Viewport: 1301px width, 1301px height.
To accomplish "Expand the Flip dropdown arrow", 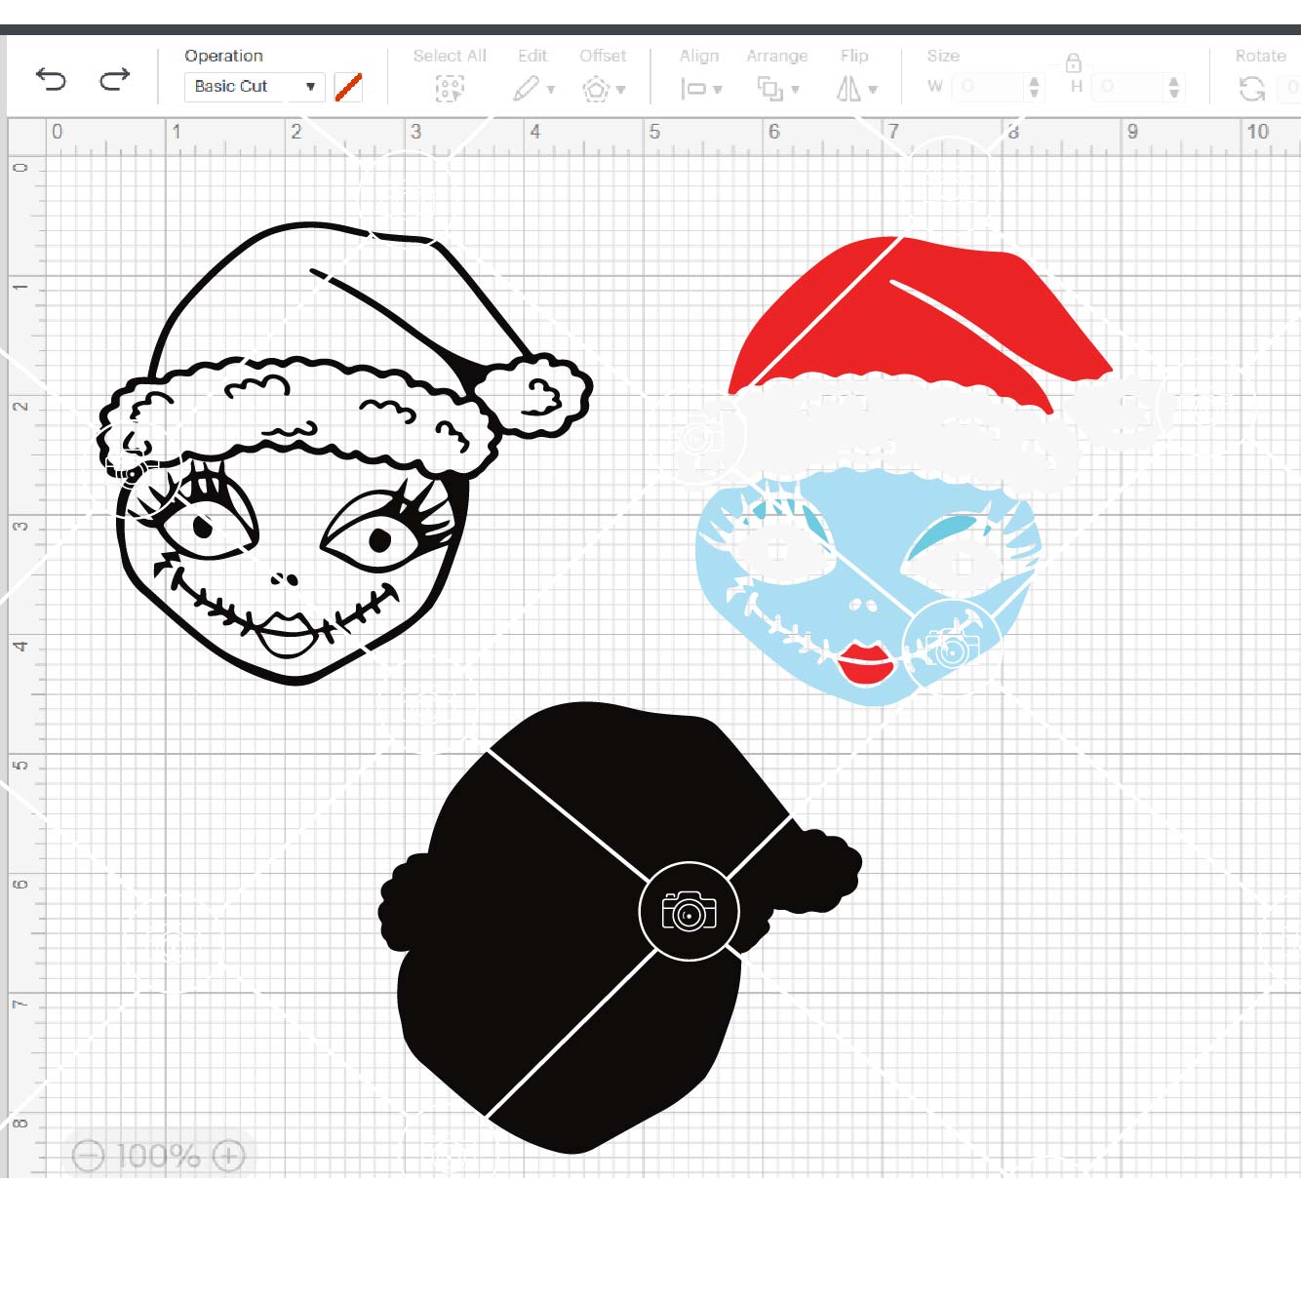I will pyautogui.click(x=873, y=90).
